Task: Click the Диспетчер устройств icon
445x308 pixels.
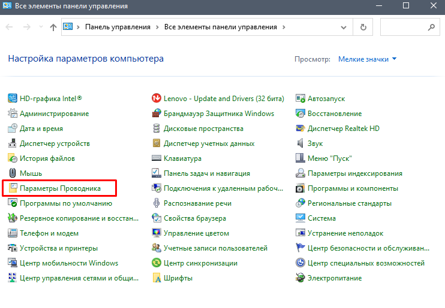Action: [x=13, y=144]
